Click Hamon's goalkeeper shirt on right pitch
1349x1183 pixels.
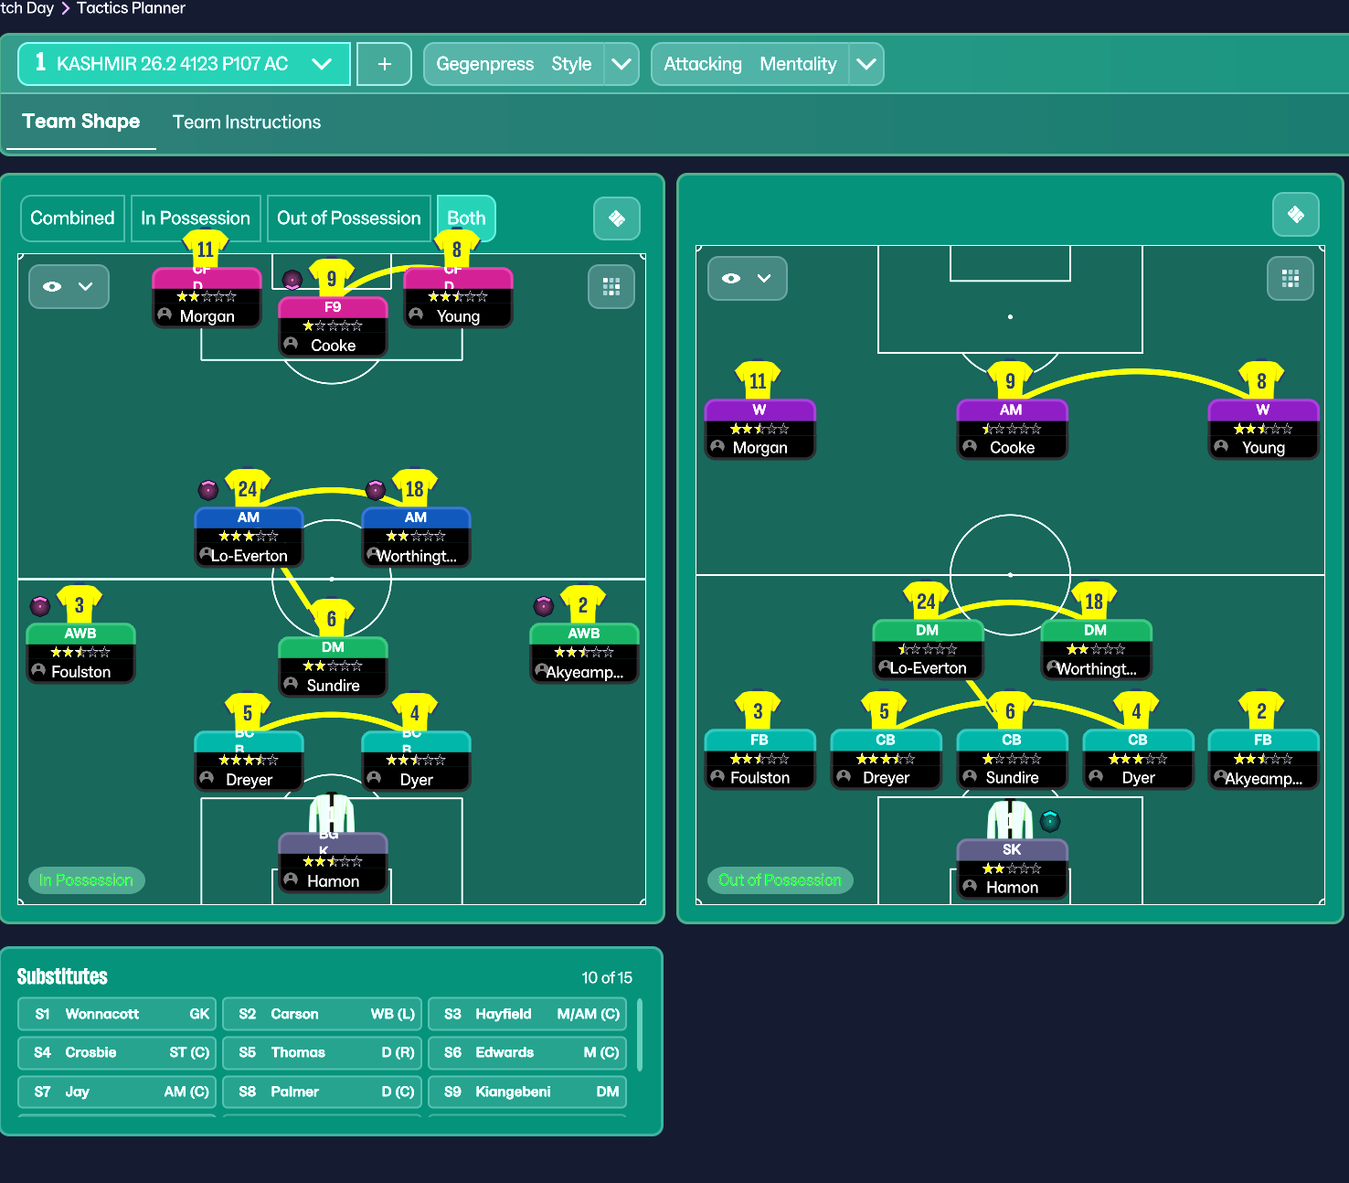(x=1010, y=819)
